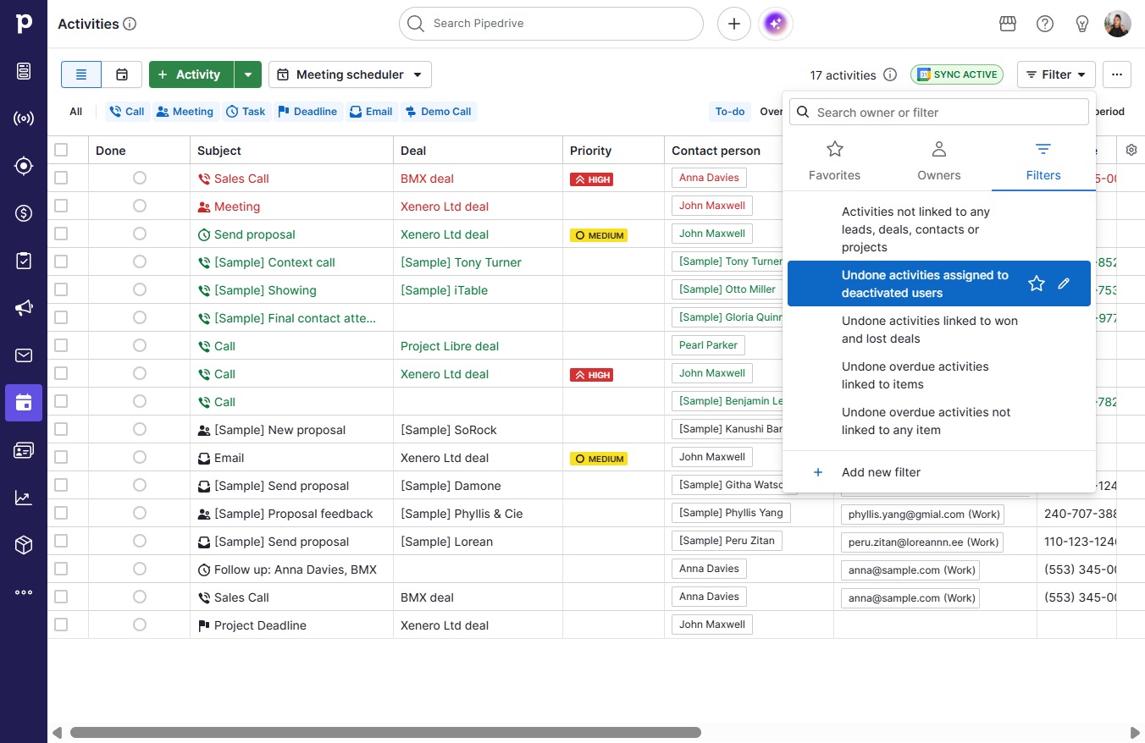The image size is (1145, 743).
Task: Open the Products box sidebar icon
Action: coord(24,545)
